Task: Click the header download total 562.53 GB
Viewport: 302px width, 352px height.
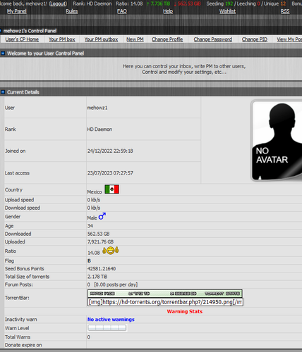Action: 188,4
